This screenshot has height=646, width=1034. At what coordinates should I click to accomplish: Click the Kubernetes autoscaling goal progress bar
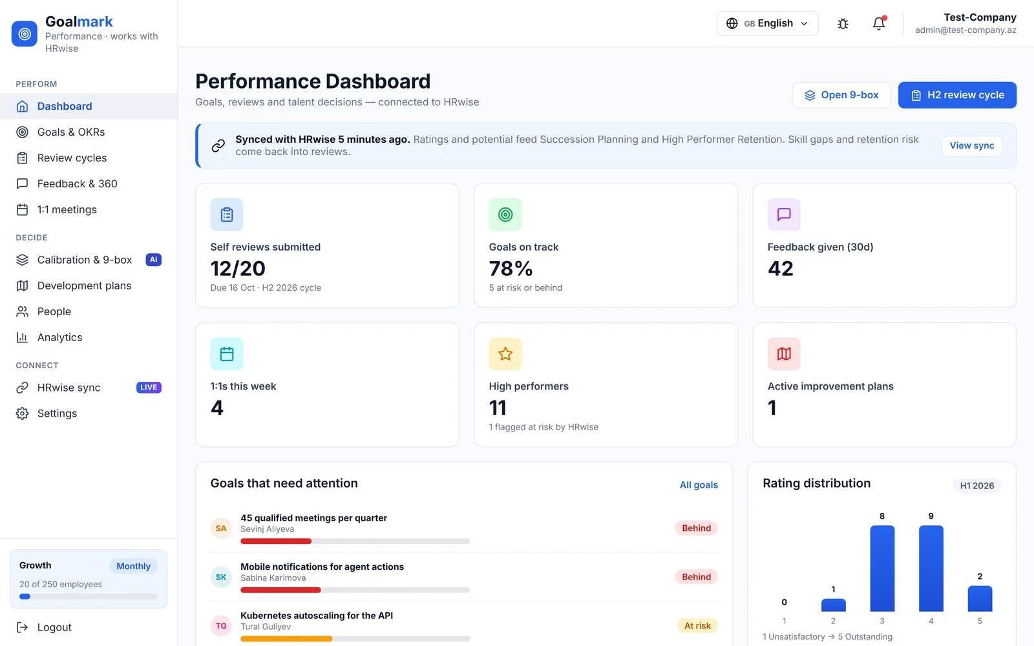click(x=355, y=639)
